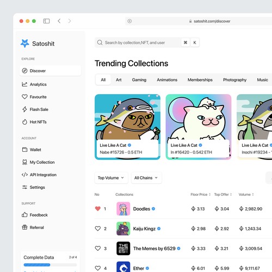
Task: Click the search magnifier icon
Action: (x=100, y=42)
